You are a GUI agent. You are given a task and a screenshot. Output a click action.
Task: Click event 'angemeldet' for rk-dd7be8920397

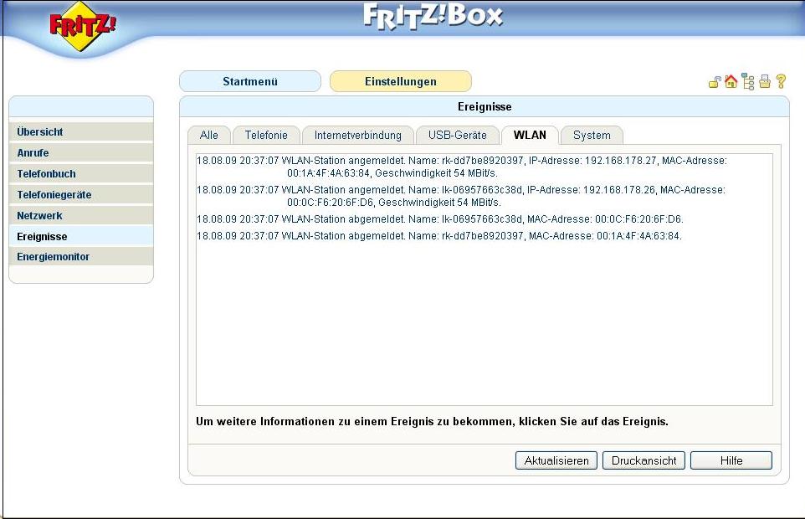point(462,167)
